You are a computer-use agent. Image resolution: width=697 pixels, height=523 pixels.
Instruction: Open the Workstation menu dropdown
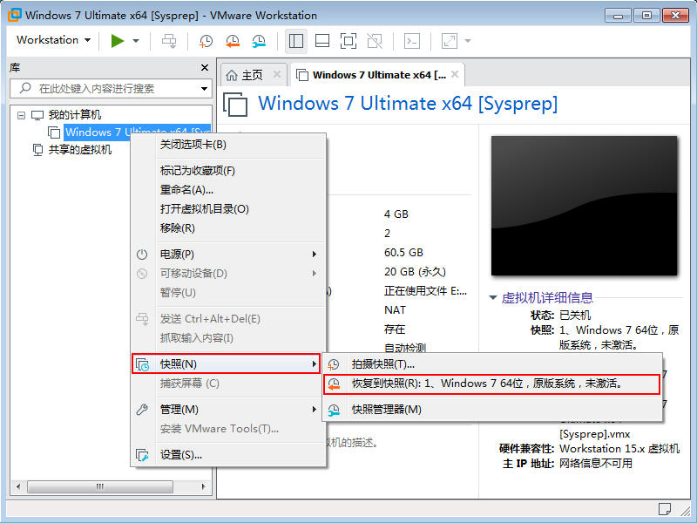[52, 40]
